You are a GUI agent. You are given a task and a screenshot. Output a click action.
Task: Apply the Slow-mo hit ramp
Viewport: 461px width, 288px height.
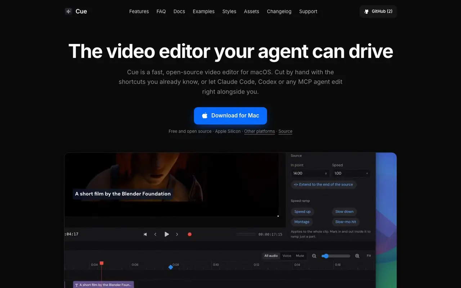click(x=346, y=222)
